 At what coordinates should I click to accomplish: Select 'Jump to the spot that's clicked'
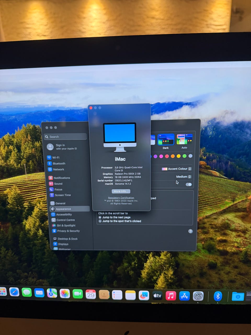click(100, 221)
